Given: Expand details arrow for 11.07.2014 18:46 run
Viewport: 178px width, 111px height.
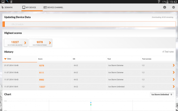Looking at the screenshot, I should coord(174,72).
